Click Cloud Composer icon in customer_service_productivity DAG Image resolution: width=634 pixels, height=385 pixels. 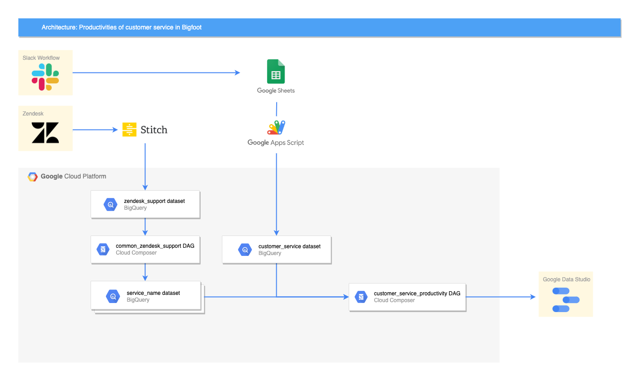(x=361, y=297)
